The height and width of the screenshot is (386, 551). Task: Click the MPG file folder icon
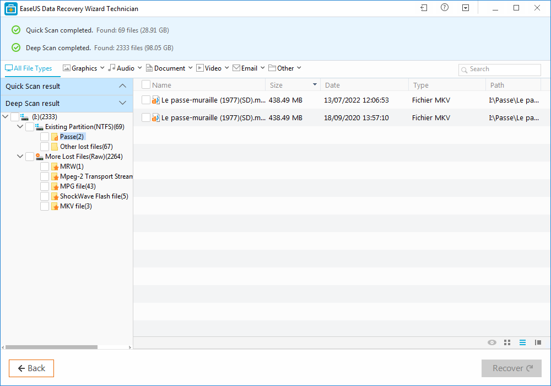click(55, 186)
